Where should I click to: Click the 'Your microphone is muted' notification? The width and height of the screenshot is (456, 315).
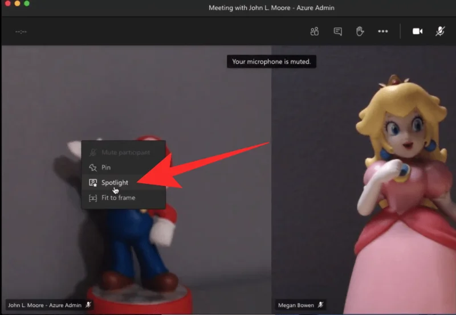click(x=271, y=62)
